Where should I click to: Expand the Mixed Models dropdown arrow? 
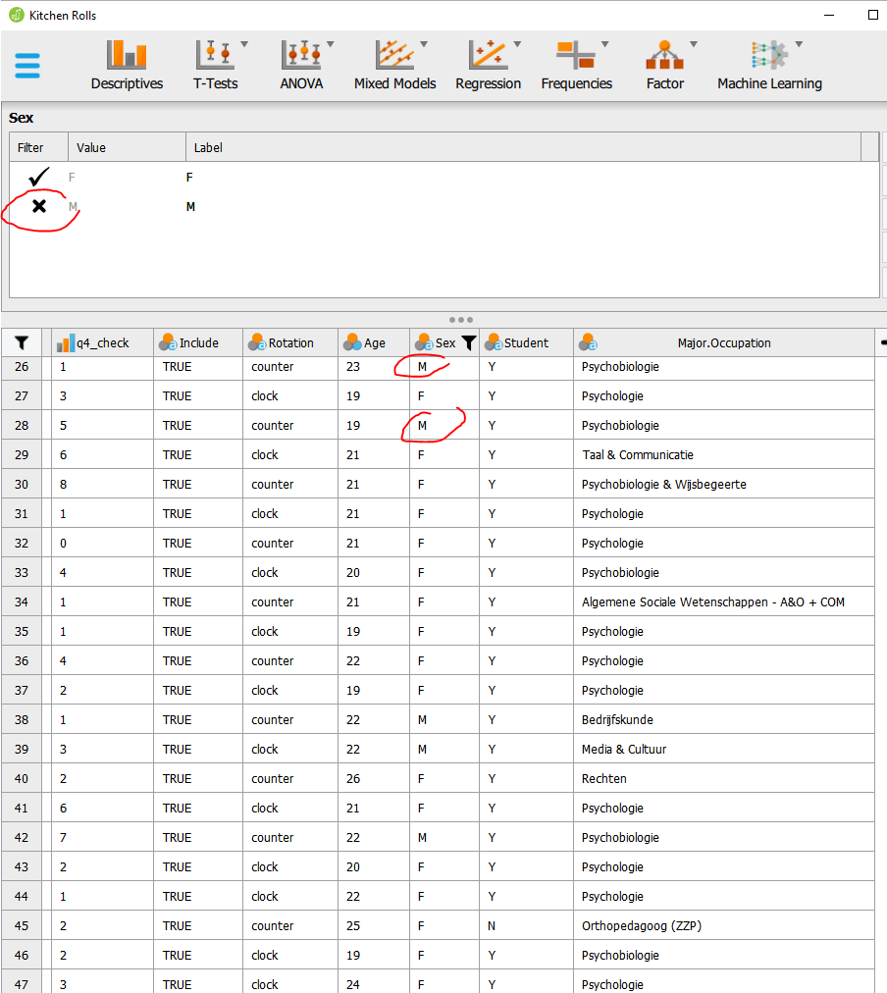click(424, 44)
